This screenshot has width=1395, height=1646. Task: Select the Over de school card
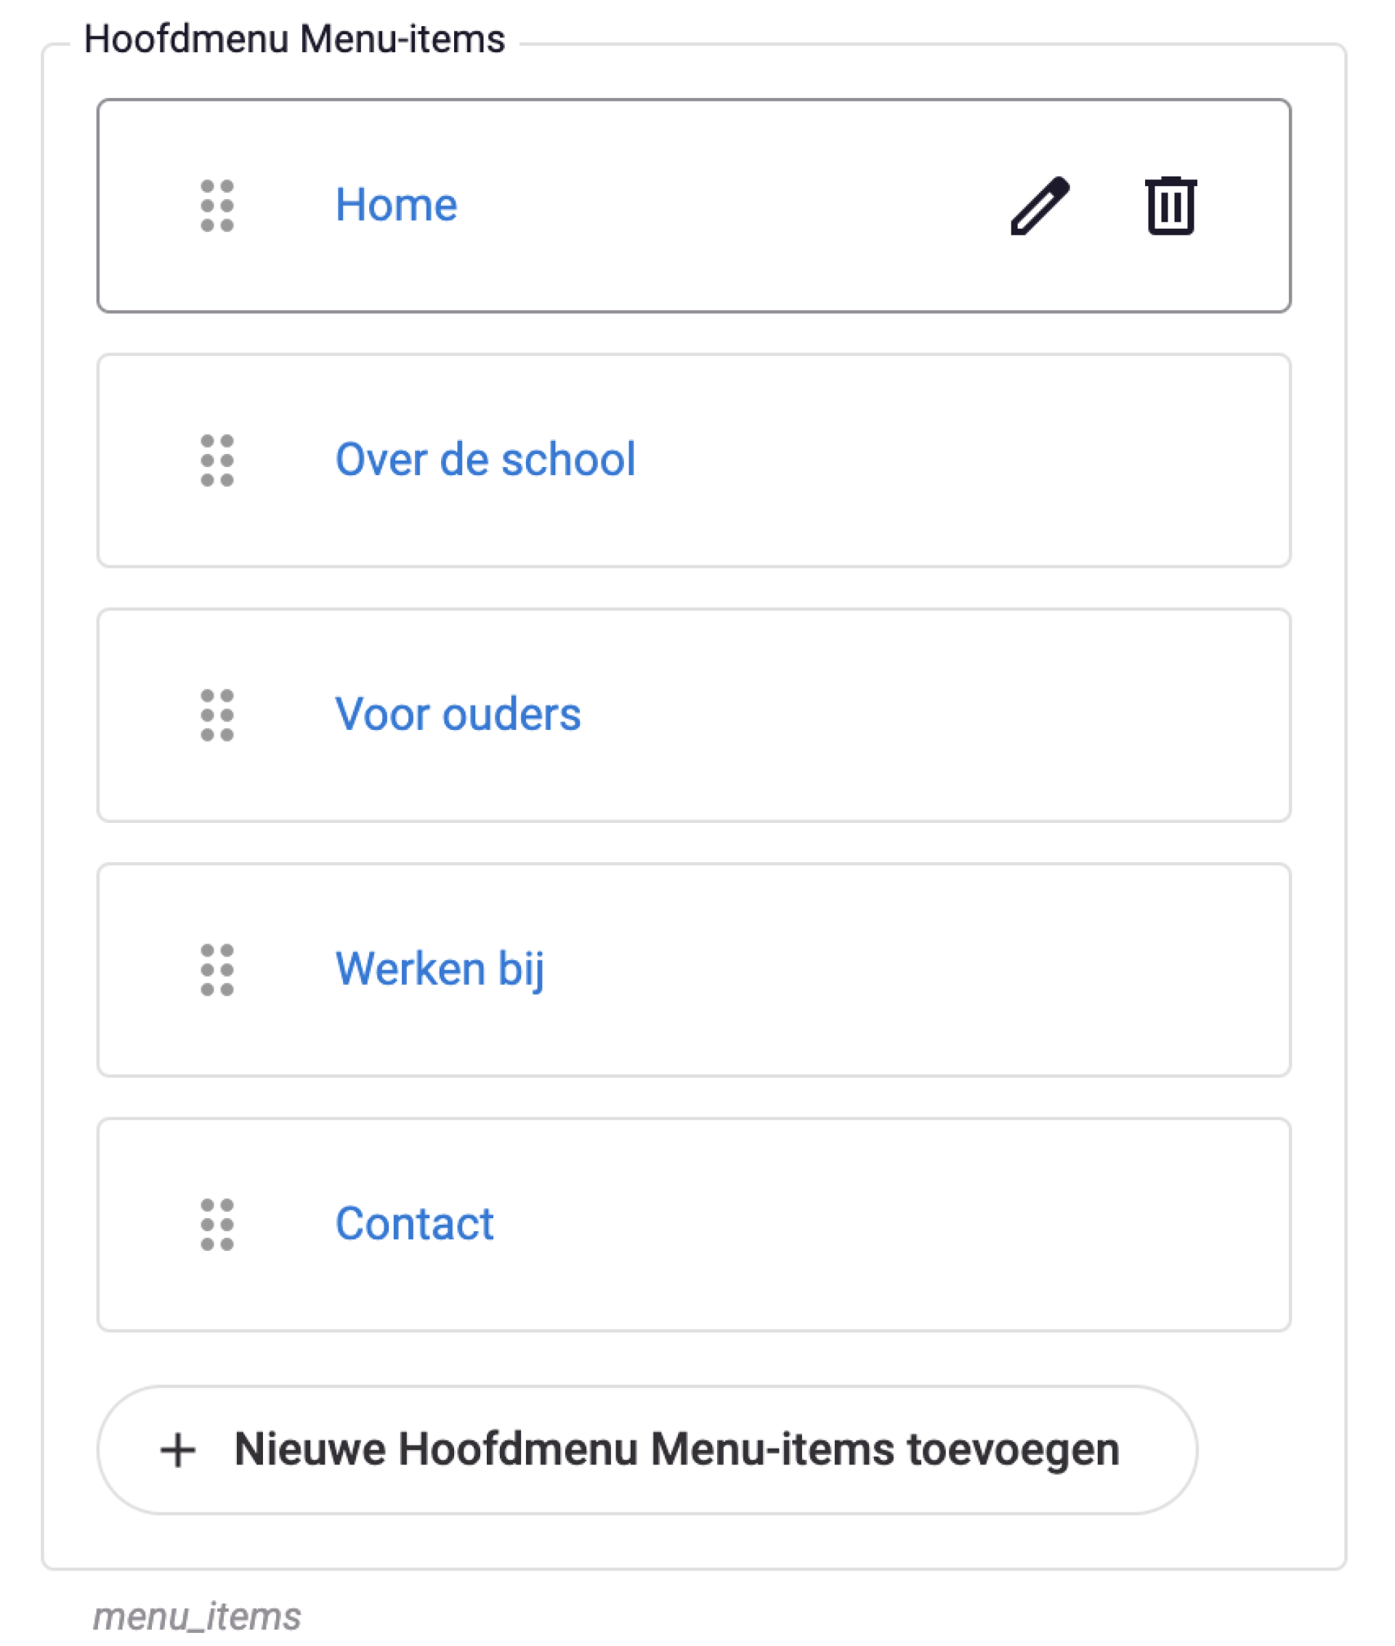tap(694, 460)
